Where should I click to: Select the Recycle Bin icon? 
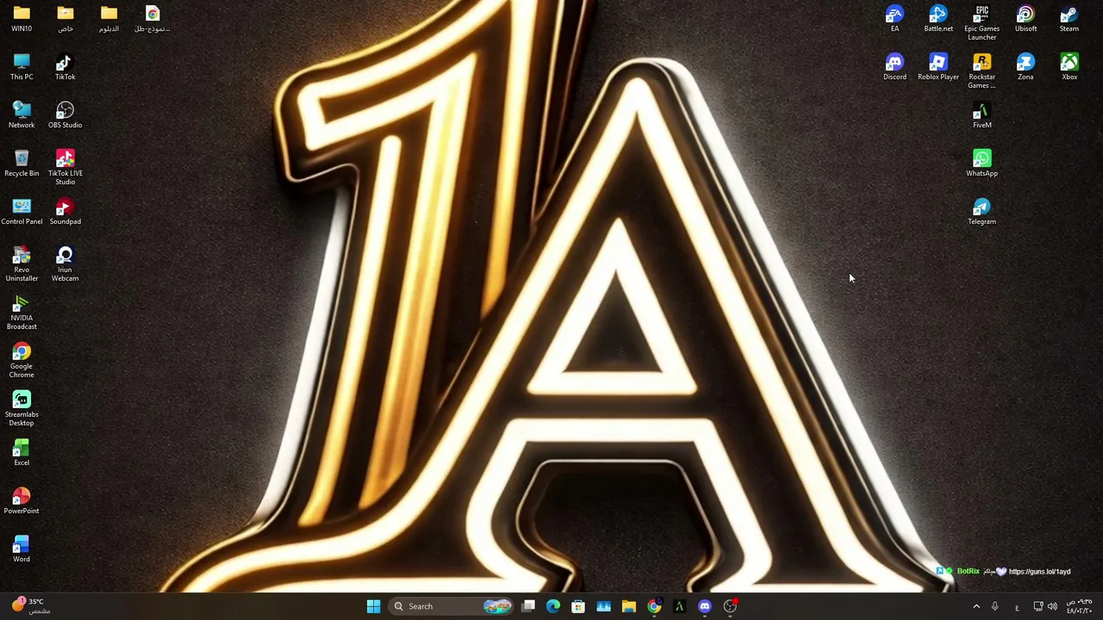(22, 164)
